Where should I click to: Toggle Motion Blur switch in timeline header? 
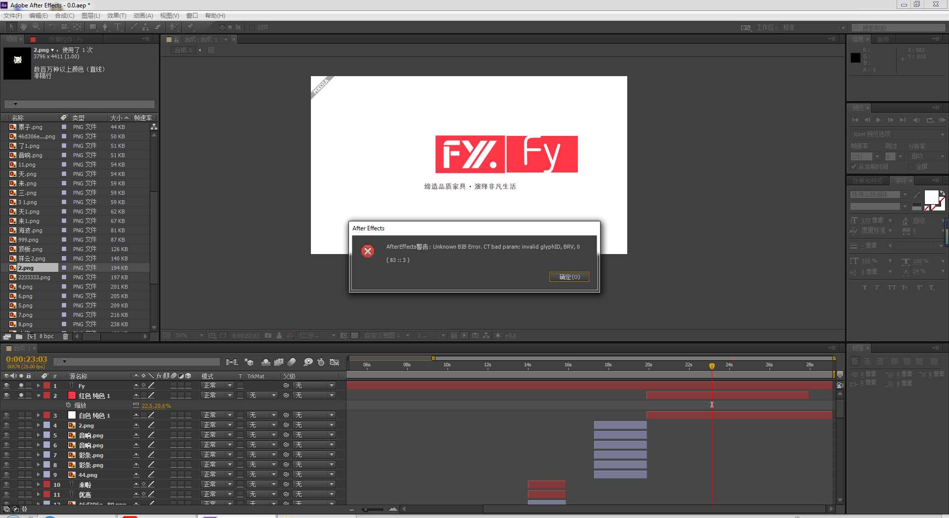(x=292, y=362)
